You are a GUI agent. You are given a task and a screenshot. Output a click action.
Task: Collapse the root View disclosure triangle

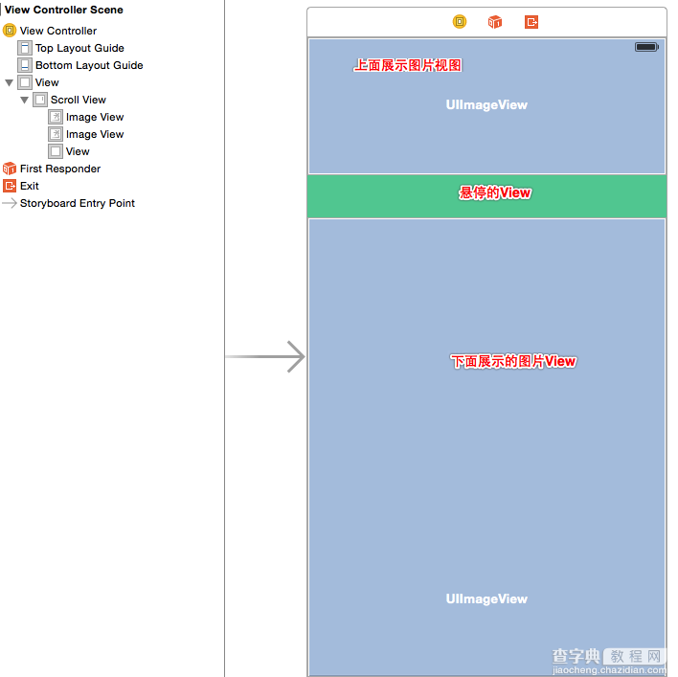tap(9, 82)
